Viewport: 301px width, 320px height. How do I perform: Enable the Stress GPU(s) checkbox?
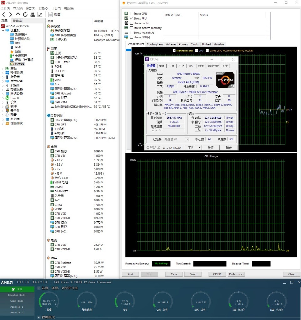coord(132,37)
